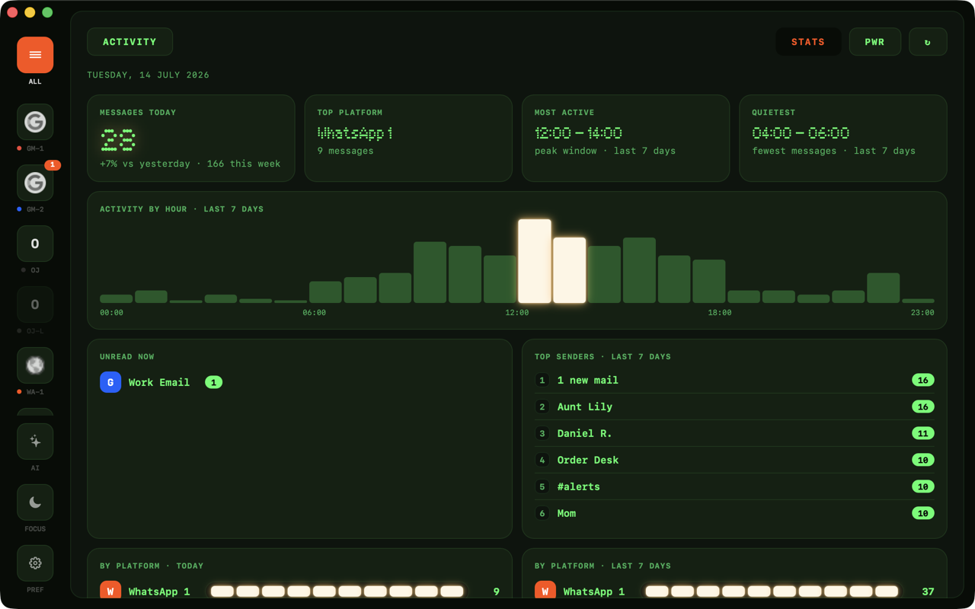This screenshot has width=975, height=609.
Task: Select top sender 'Order Desk'
Action: 734,460
